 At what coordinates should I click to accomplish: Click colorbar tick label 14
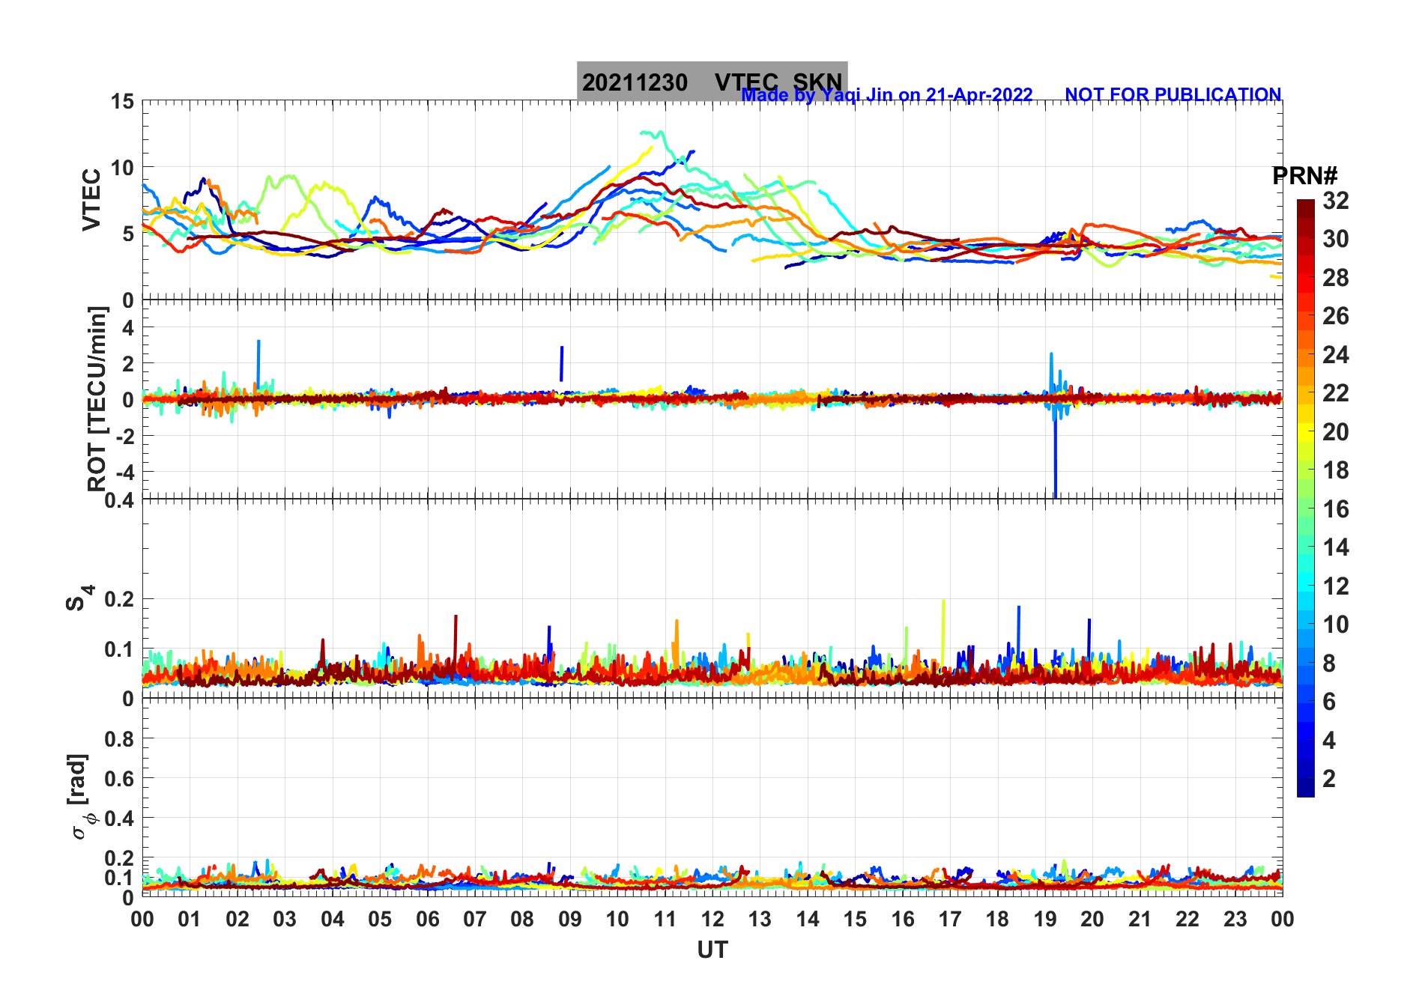click(1335, 547)
